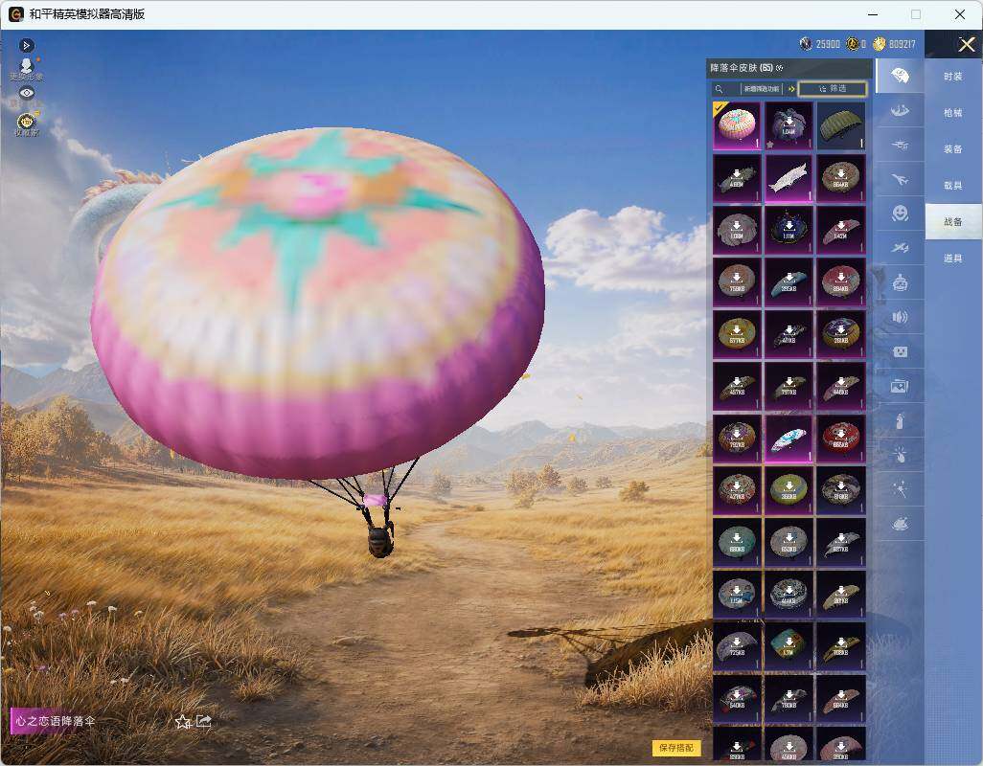983x766 pixels.
Task: Open the smiley emote category icon
Action: coord(900,214)
